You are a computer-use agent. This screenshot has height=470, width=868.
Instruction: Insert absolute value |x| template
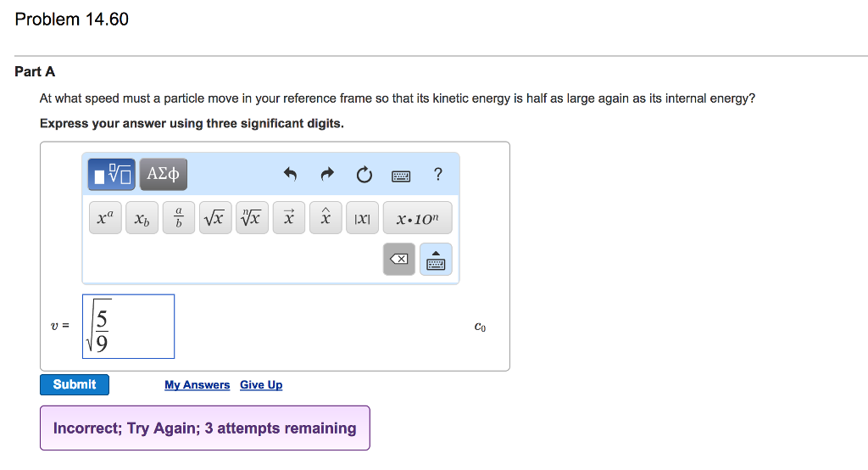362,218
